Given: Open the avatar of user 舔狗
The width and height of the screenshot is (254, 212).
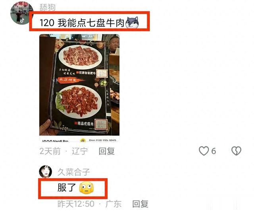Looking at the screenshot, I should pos(21,13).
